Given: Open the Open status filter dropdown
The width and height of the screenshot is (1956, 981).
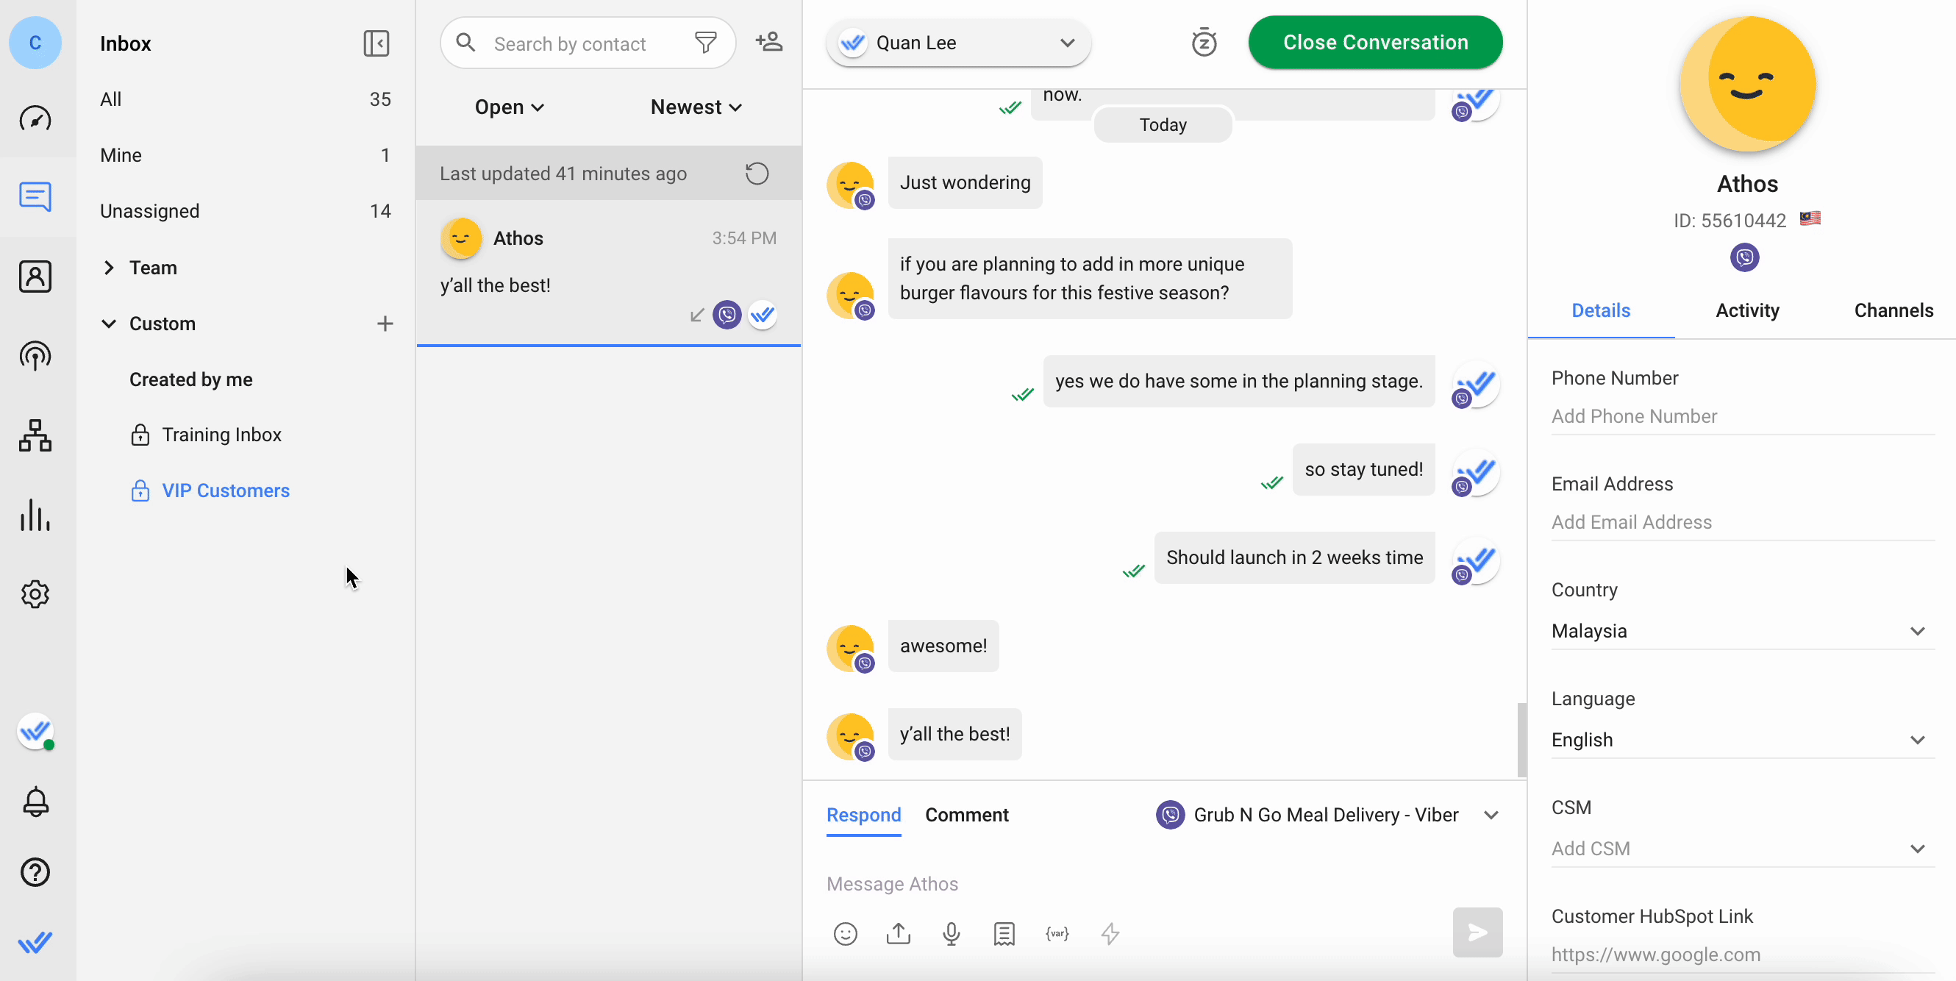Looking at the screenshot, I should 510,107.
